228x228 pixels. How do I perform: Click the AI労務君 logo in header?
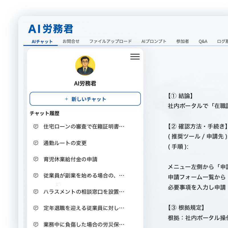[x=51, y=29]
